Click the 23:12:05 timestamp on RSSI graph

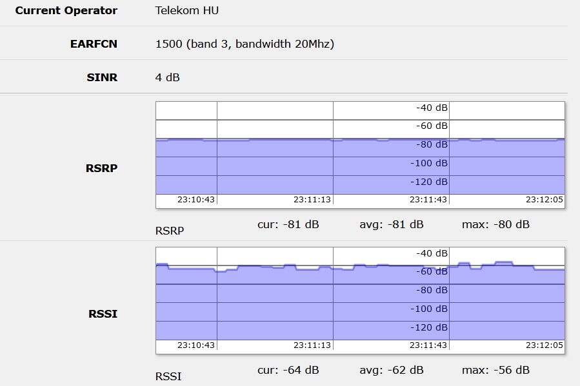(545, 345)
